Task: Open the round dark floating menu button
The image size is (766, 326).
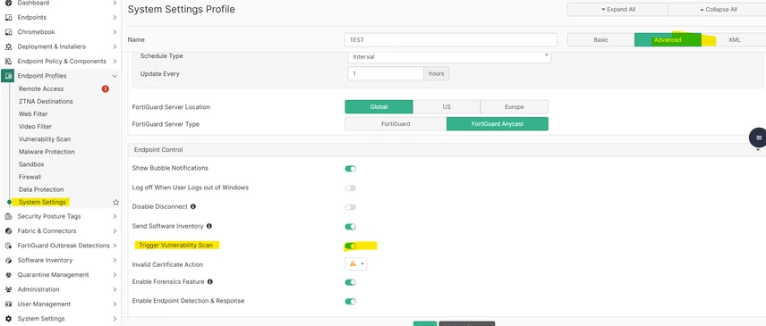Action: 758,138
